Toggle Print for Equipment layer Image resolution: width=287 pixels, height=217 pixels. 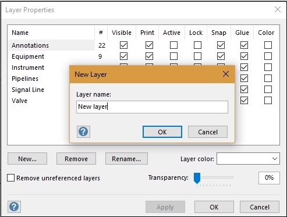point(149,56)
